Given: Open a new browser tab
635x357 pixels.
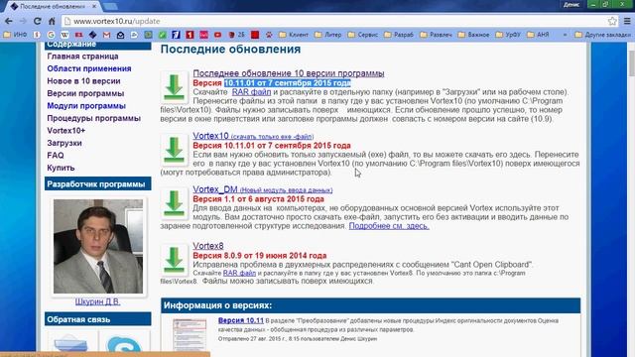Looking at the screenshot, I should 109,7.
